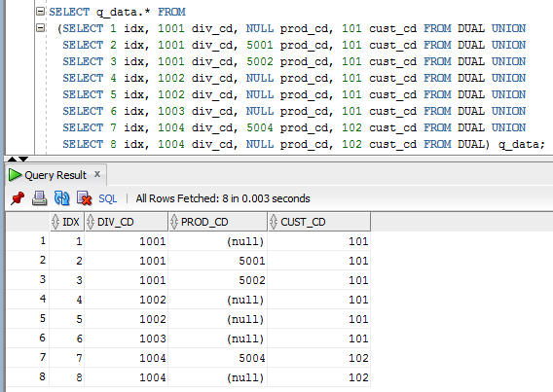Pin the Query Result tab
The image size is (553, 392).
click(x=18, y=198)
